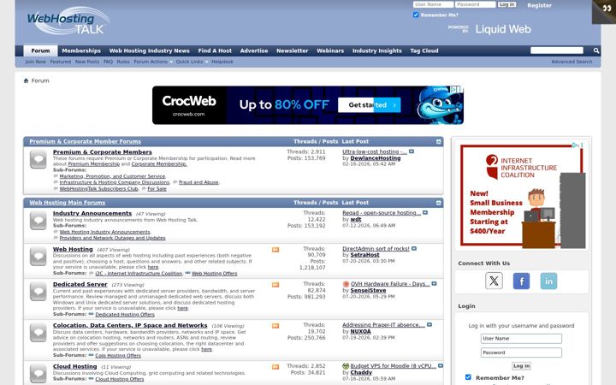This screenshot has width=616, height=385.
Task: Click the AdChoices icon on CrocWeb banner
Action: 453,90
